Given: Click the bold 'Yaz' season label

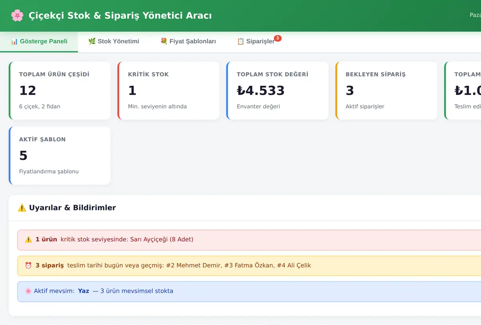Looking at the screenshot, I should point(83,291).
